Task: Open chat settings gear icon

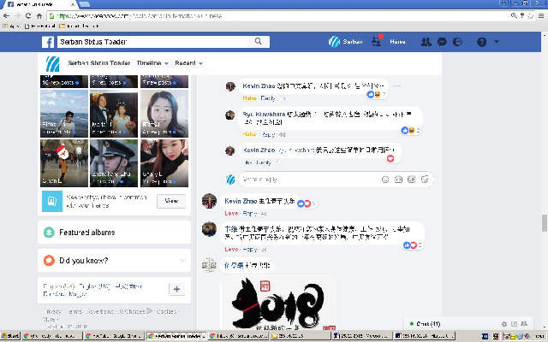Action: point(504,324)
